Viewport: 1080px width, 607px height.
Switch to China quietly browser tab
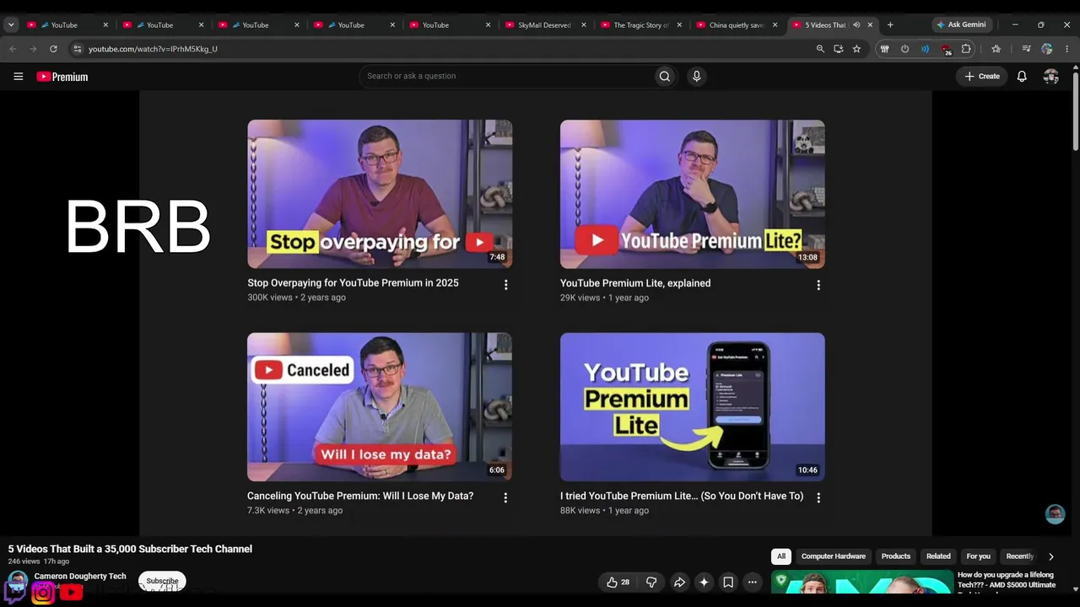(x=737, y=25)
